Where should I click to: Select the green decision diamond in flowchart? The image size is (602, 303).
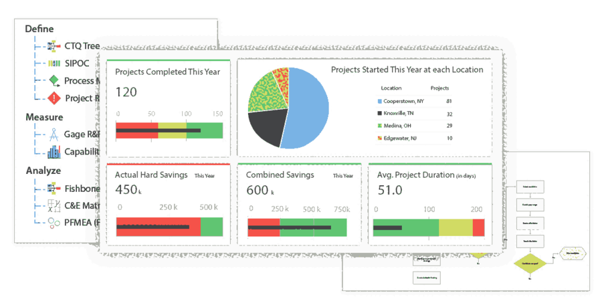(x=528, y=263)
